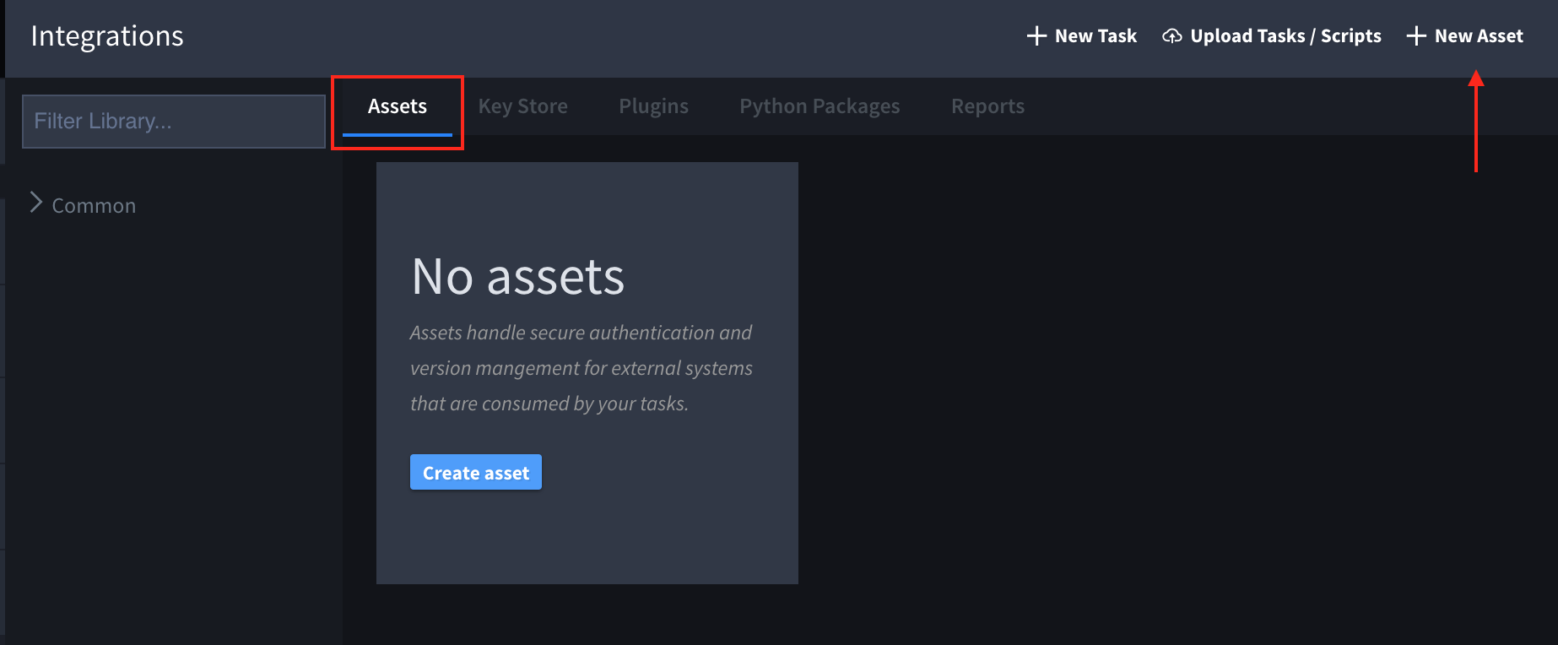Select the Assets tab
The height and width of the screenshot is (645, 1558).
point(397,106)
